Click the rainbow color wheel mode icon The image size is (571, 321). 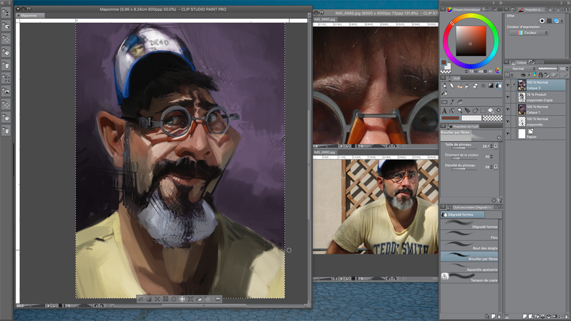click(x=497, y=71)
